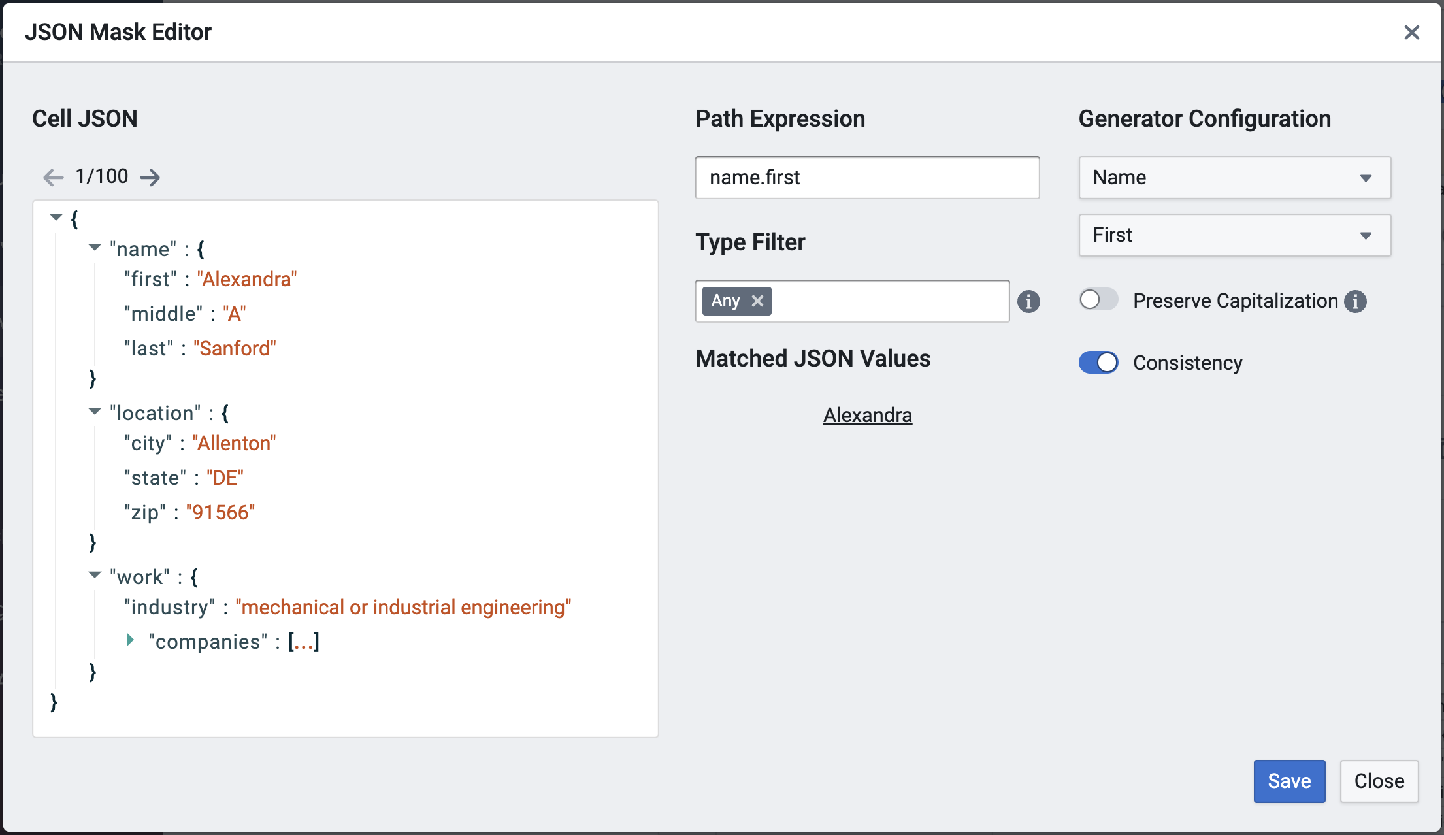Remove the Any type filter tag

[757, 301]
